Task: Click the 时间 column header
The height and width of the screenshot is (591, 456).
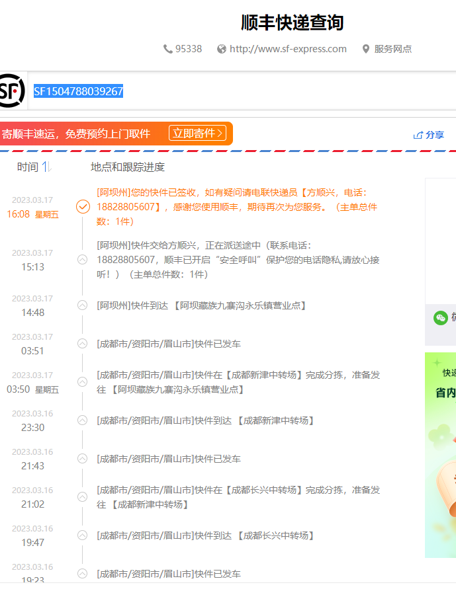Action: point(28,167)
